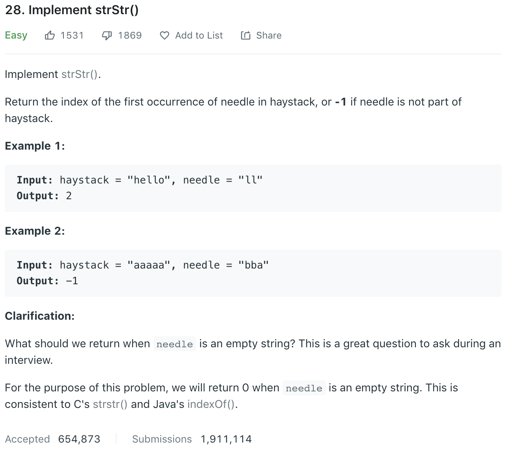Click the Clarification heading
515x452 pixels.
coord(39,316)
